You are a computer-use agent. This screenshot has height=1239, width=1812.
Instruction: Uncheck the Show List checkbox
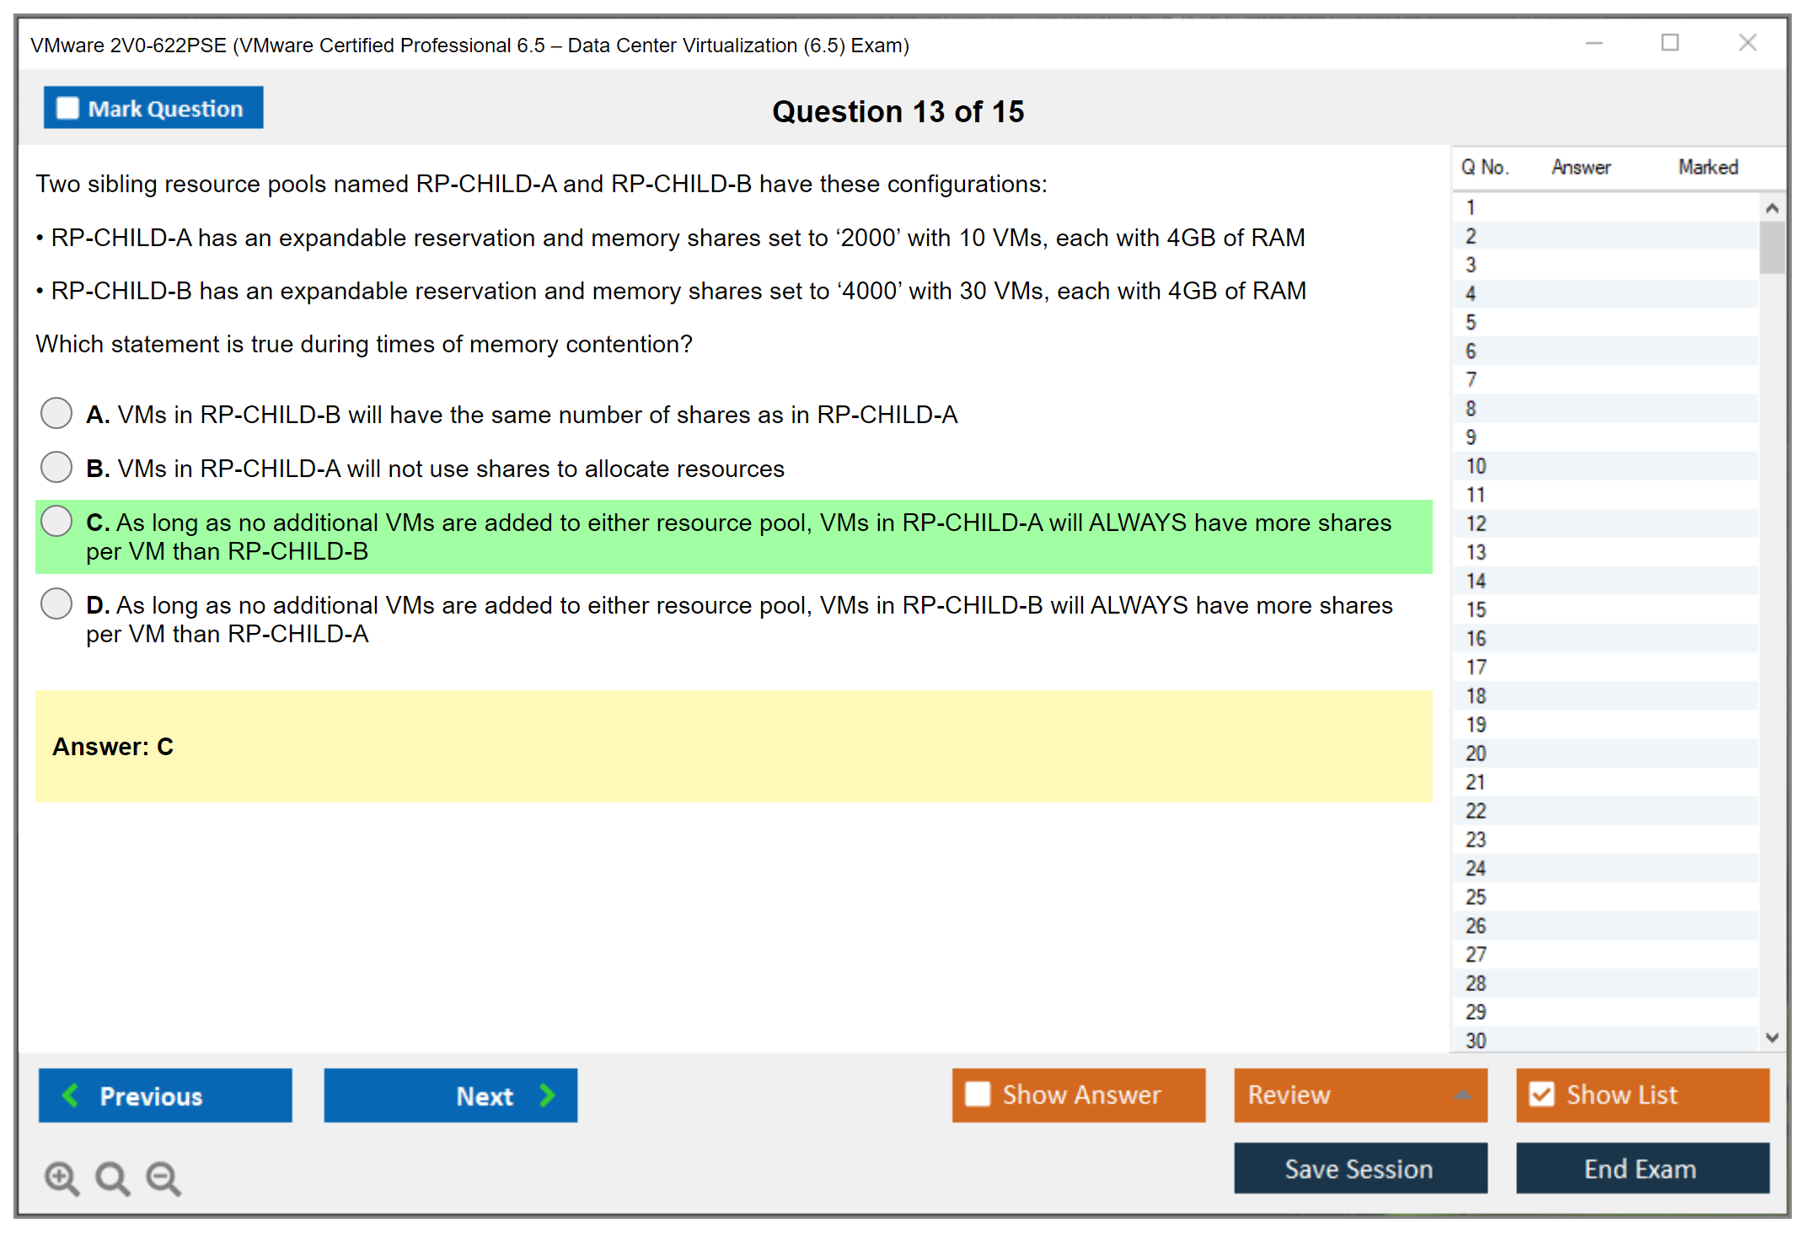1541,1094
